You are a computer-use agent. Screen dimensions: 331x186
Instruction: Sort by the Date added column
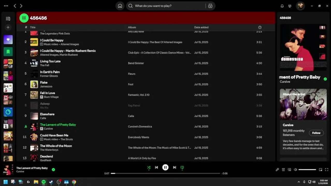click(x=201, y=27)
